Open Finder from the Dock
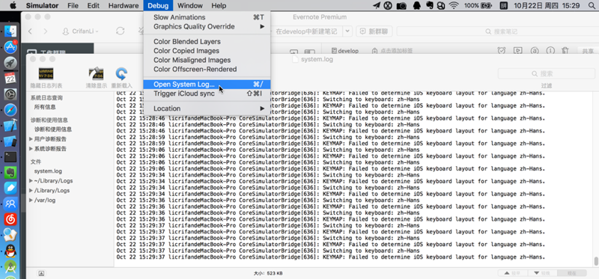This screenshot has width=599, height=279. coord(10,31)
